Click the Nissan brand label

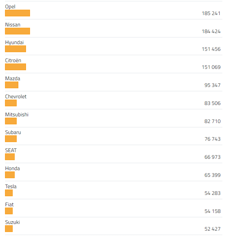click(x=13, y=25)
